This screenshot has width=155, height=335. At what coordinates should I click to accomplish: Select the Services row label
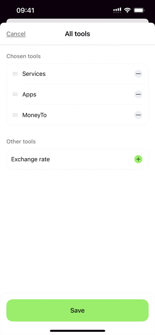coord(34,74)
